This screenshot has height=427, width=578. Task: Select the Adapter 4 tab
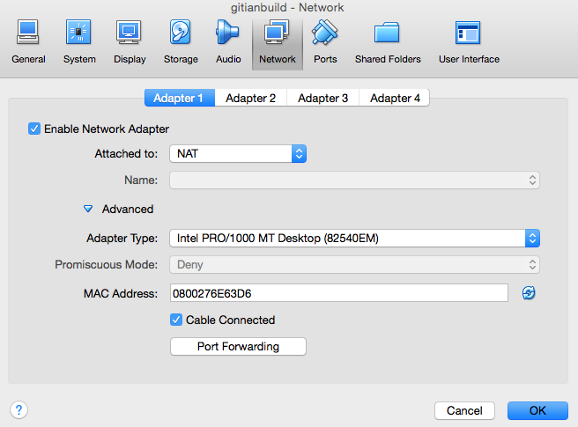pyautogui.click(x=395, y=98)
